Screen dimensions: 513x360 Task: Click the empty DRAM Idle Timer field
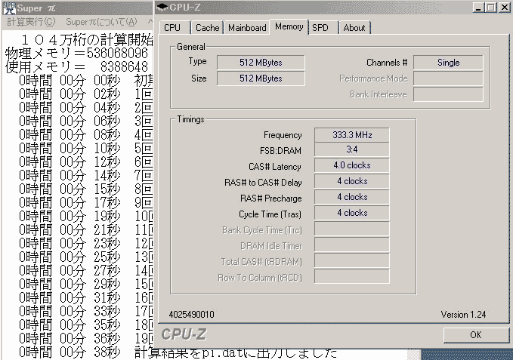(x=352, y=245)
